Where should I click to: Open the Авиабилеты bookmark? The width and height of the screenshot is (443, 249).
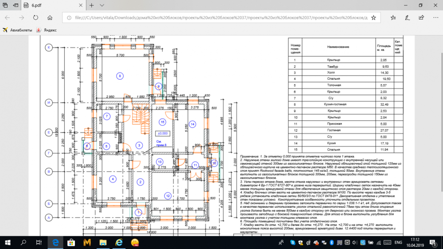18,30
